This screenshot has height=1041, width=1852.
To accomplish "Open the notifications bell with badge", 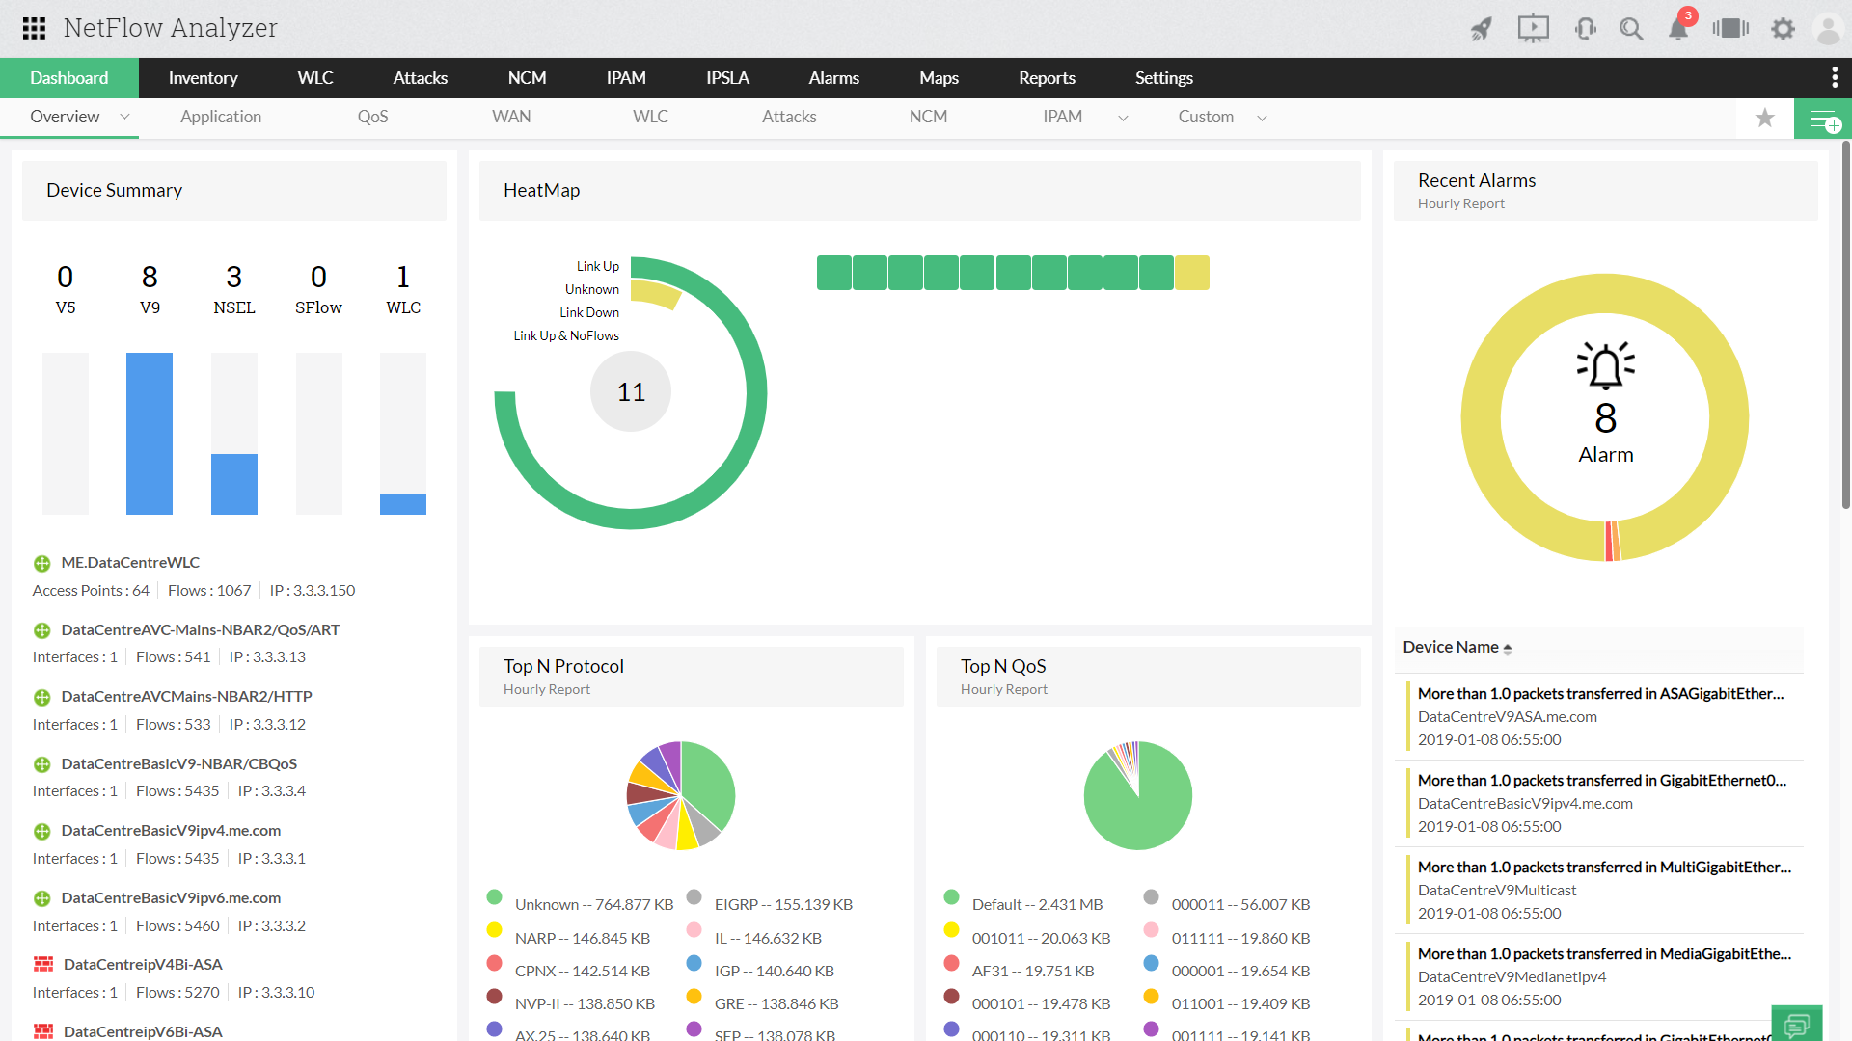I will [x=1678, y=29].
